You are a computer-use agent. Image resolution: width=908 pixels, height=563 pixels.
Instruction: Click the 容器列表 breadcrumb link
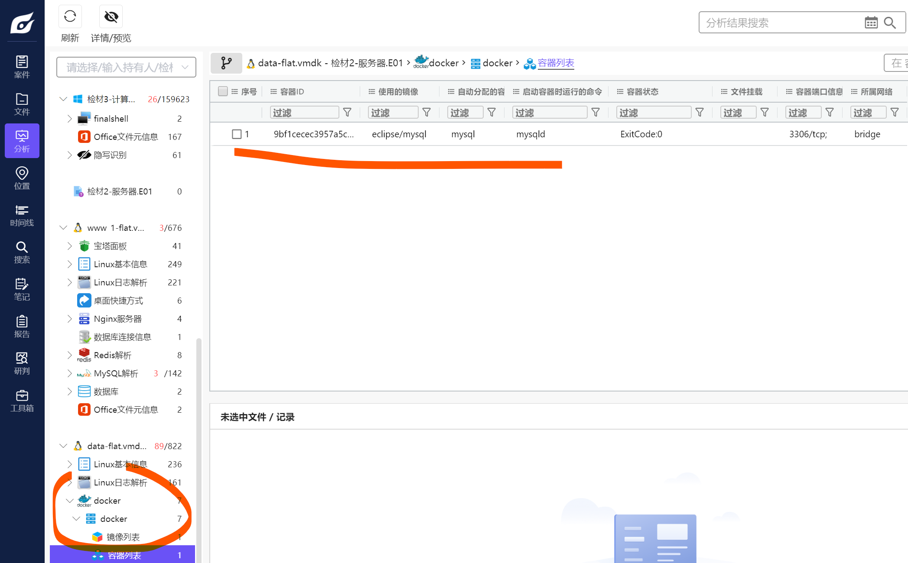556,63
